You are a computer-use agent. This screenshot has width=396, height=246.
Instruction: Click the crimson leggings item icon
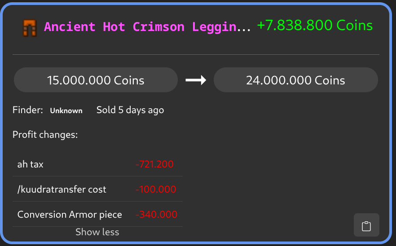coord(30,27)
